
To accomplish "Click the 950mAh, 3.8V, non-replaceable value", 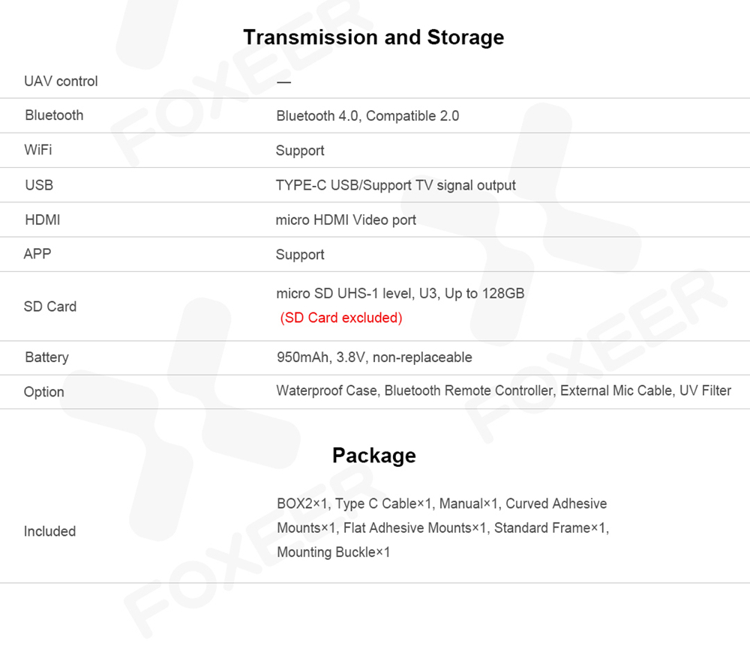I will (x=374, y=357).
